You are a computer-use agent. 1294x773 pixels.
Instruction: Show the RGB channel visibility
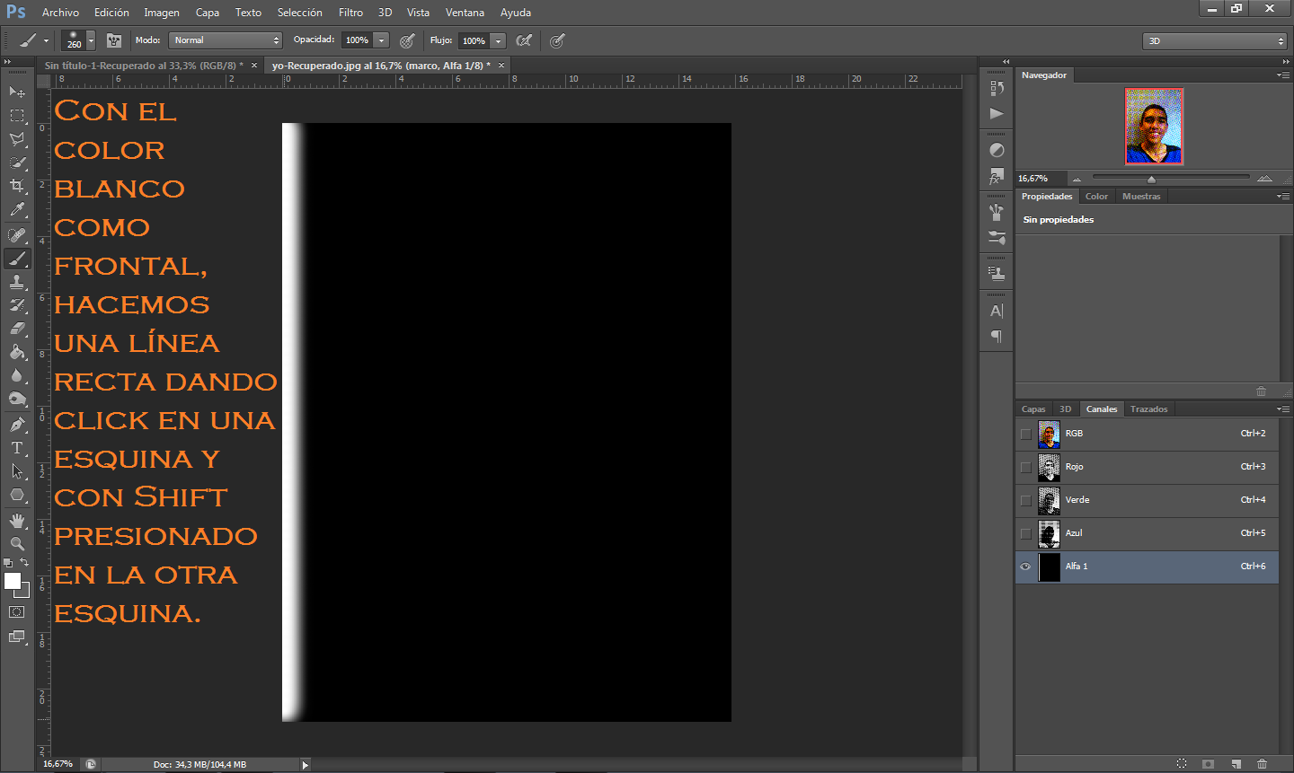[x=1025, y=434]
